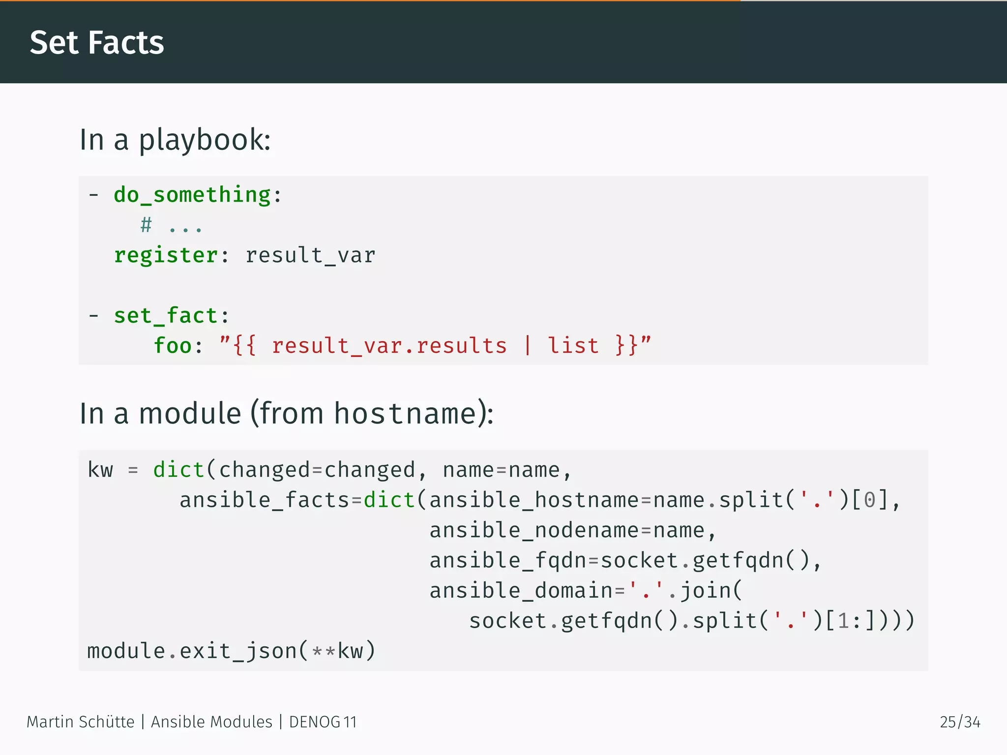Click the 'ansible_fqdn=socket.getfqdn(),' line
This screenshot has height=755, width=1007.
pyautogui.click(x=625, y=561)
